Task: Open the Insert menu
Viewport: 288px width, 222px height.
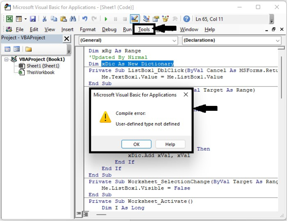Action: click(x=67, y=30)
